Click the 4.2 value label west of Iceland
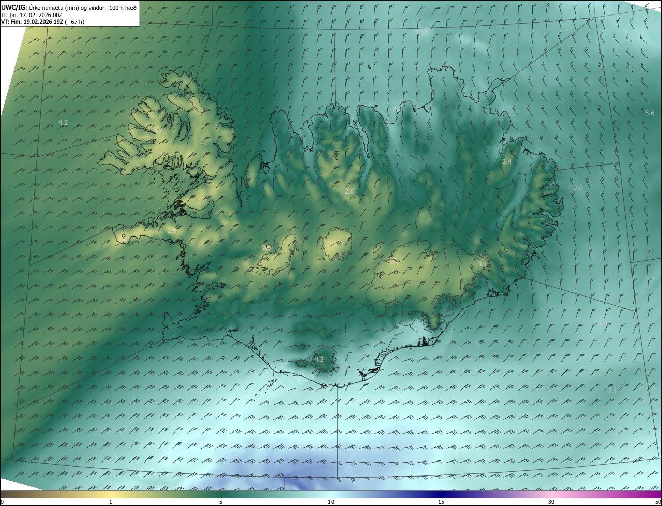 coord(63,123)
